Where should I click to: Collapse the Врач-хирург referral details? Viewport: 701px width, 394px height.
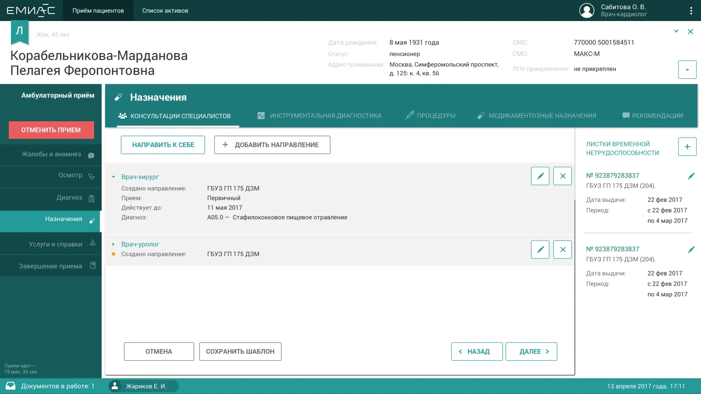tap(114, 177)
